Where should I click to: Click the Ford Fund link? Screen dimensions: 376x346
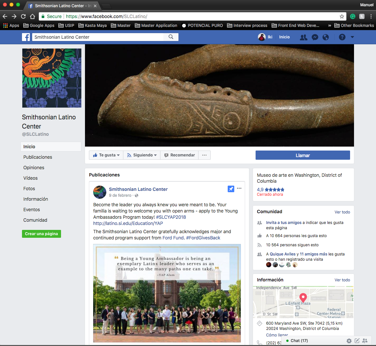(x=173, y=238)
